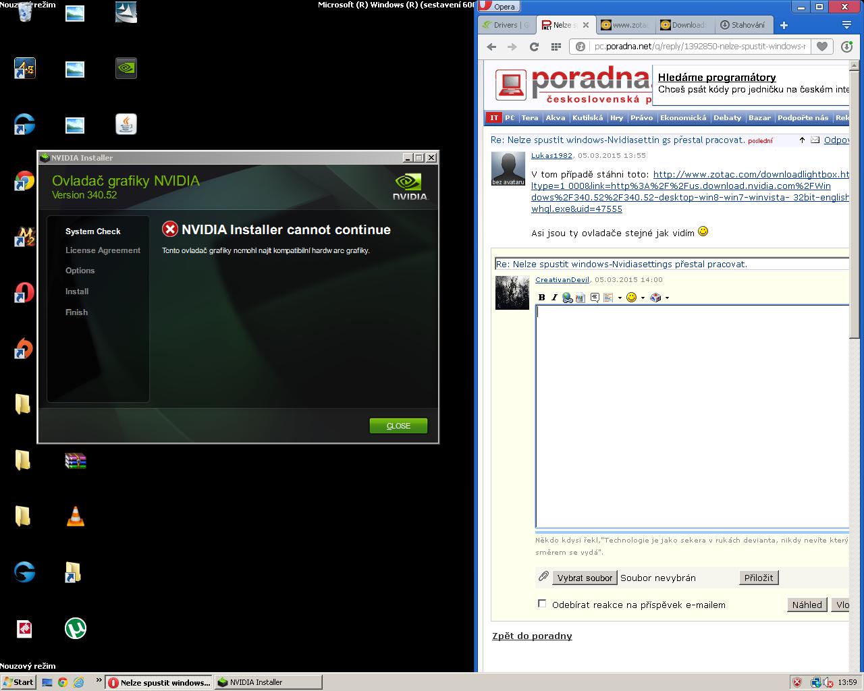Click the yellow smiley emoticon icon in the toolbar

(x=632, y=297)
